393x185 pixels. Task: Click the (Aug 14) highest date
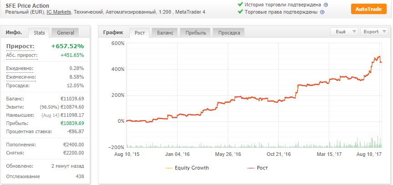click(50, 115)
